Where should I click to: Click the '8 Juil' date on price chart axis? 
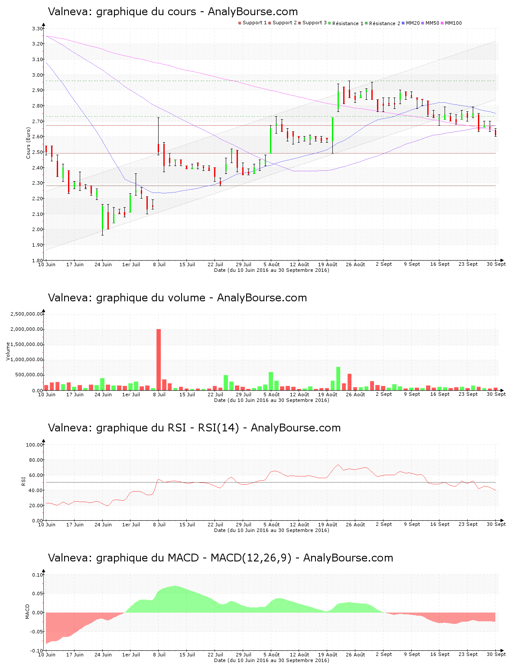click(x=159, y=264)
